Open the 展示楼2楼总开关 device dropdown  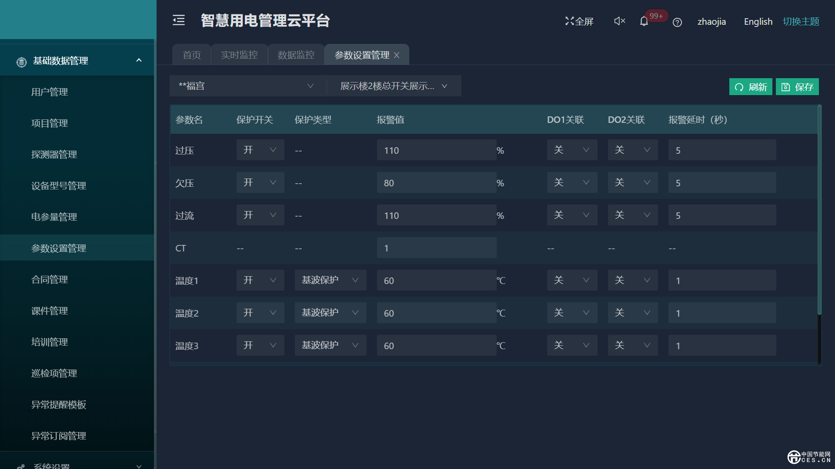tap(394, 86)
